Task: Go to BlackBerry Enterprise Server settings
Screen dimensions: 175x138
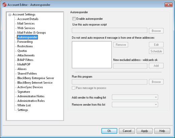Action: coord(36,78)
